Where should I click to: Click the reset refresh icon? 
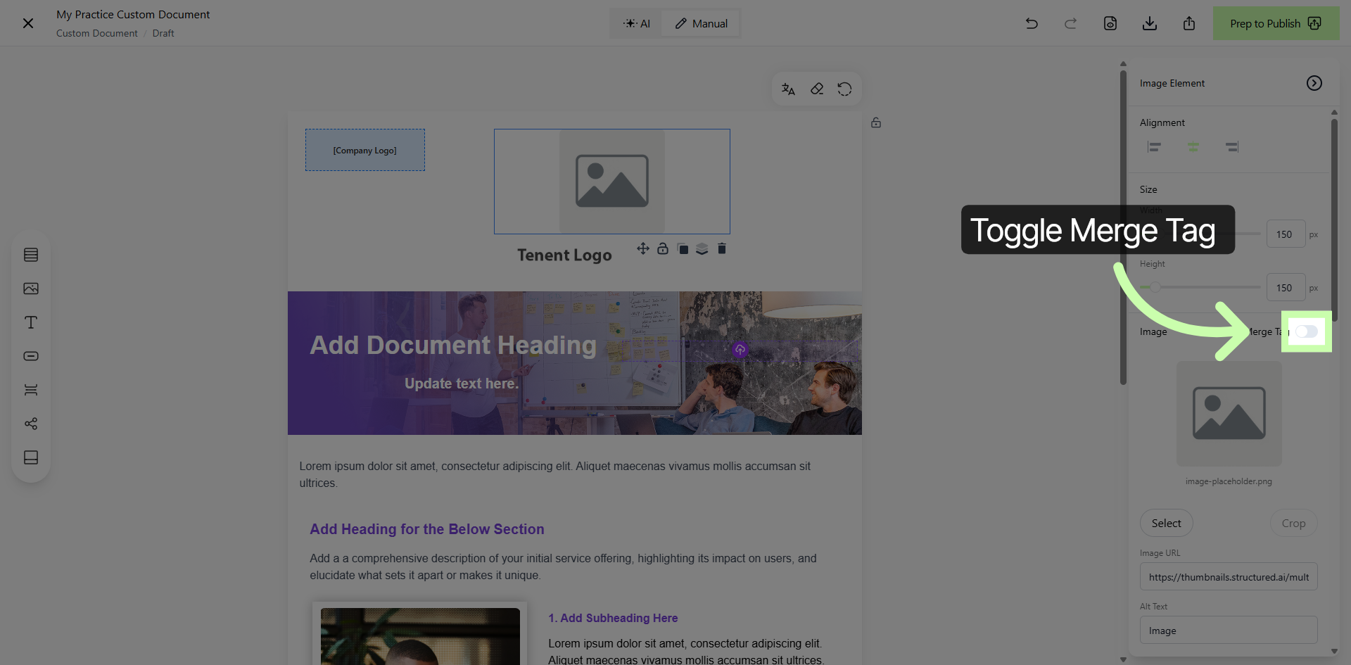coord(844,89)
